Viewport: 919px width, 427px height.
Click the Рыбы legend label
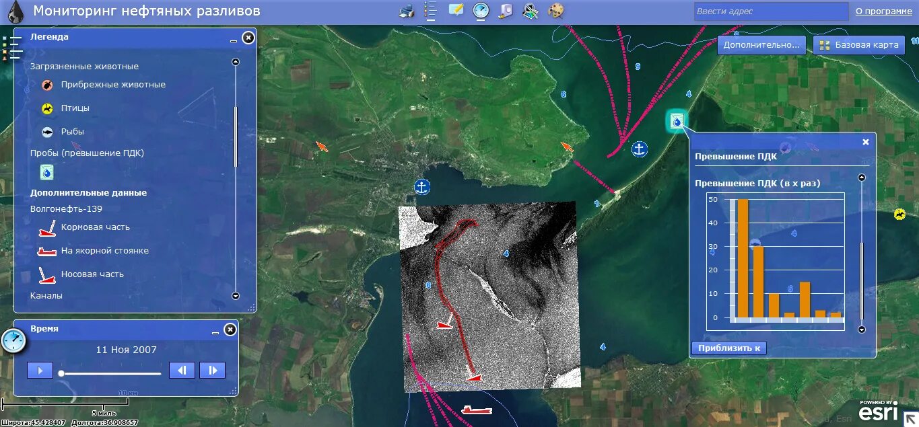click(x=72, y=132)
